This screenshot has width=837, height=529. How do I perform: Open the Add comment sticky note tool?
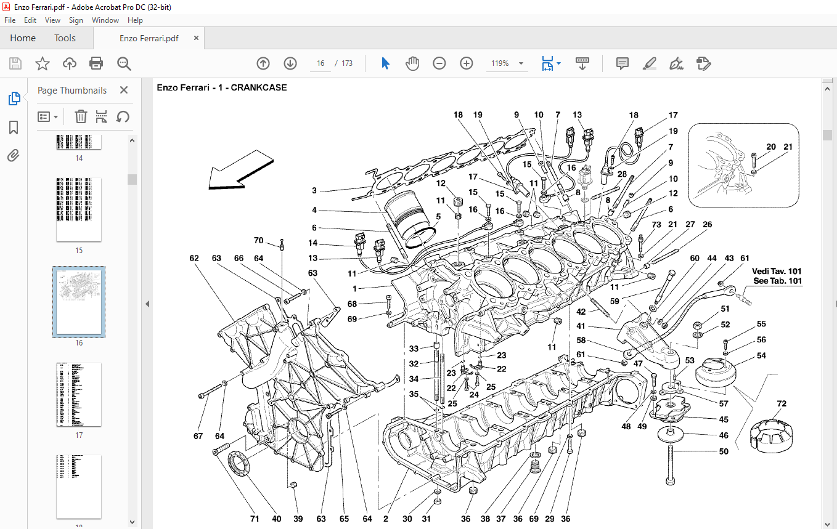coord(622,63)
